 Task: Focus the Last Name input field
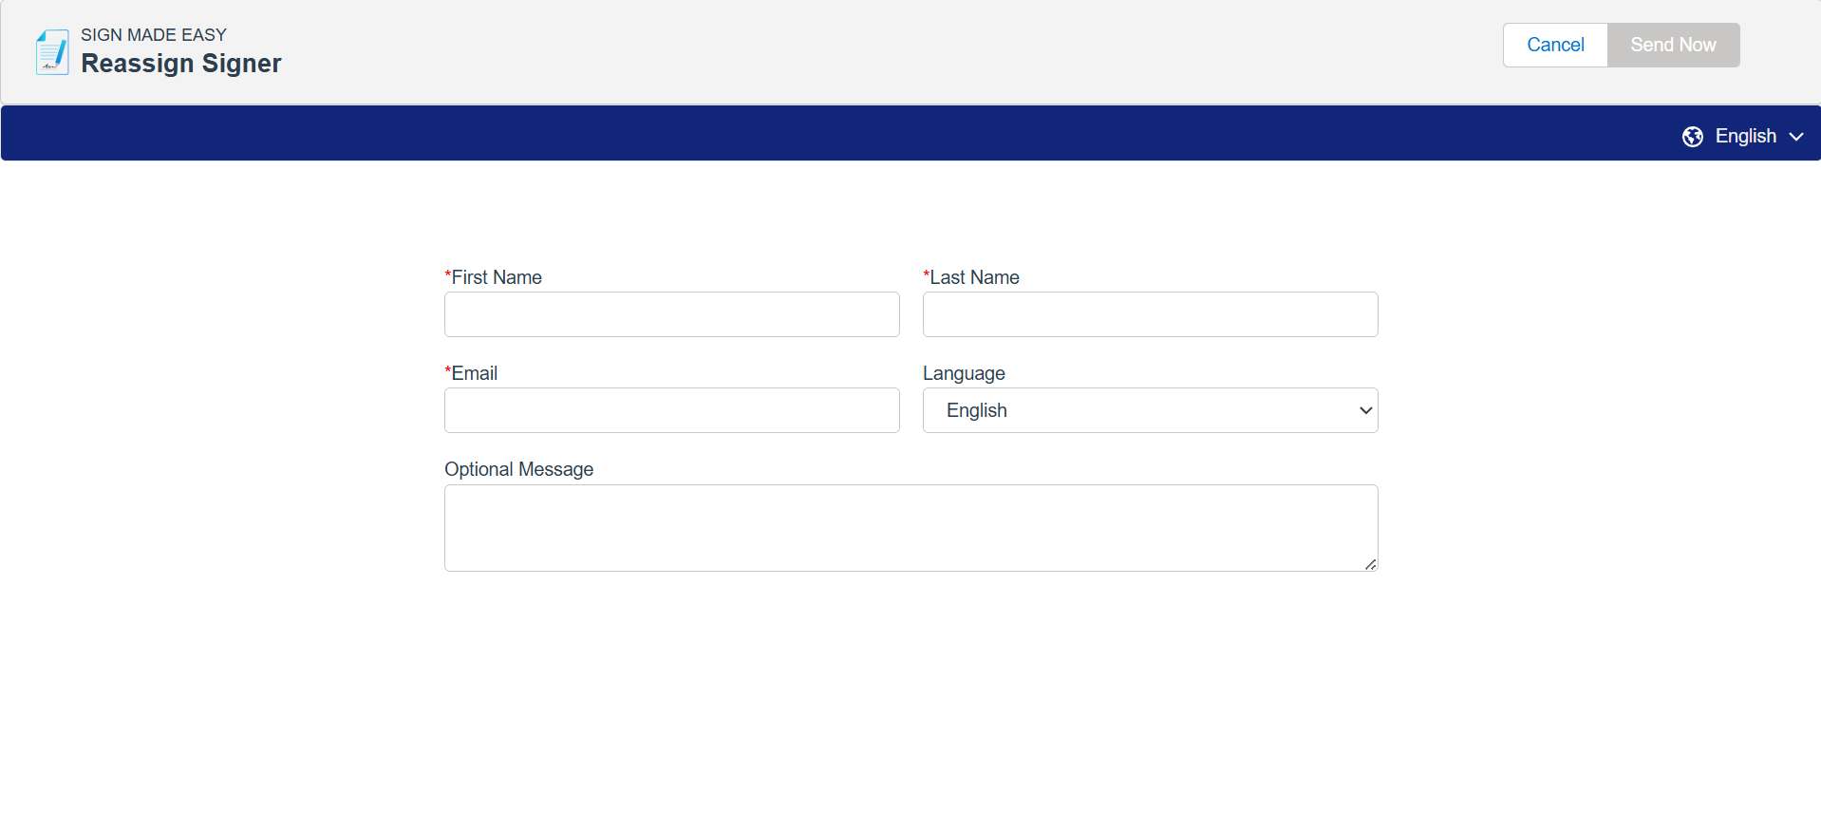[1150, 314]
